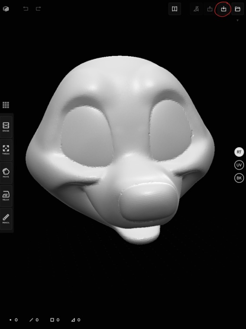Open the app logo menu at top left
This screenshot has width=246, height=329.
tap(6, 9)
